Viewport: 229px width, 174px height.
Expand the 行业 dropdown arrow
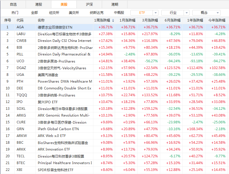click(187, 13)
